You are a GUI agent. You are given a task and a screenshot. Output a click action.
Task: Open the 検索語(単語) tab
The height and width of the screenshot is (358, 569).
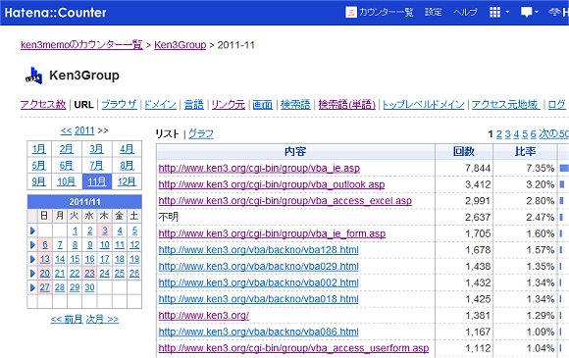coord(346,105)
